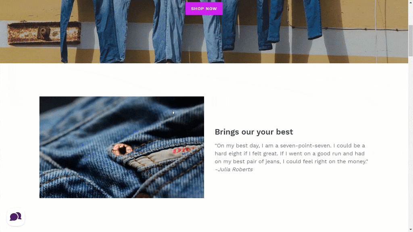413x232 pixels.
Task: Click the purple SHOP NOW button
Action: (204, 8)
